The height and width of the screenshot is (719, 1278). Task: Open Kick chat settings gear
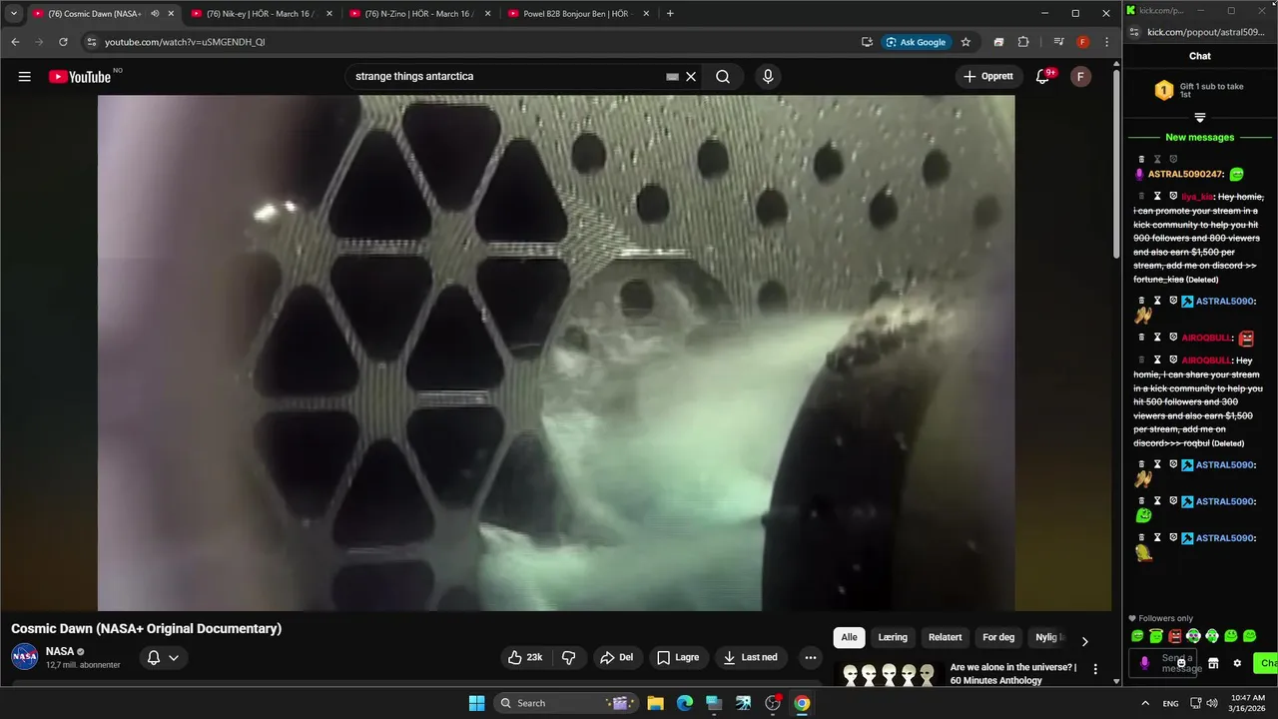tap(1237, 663)
